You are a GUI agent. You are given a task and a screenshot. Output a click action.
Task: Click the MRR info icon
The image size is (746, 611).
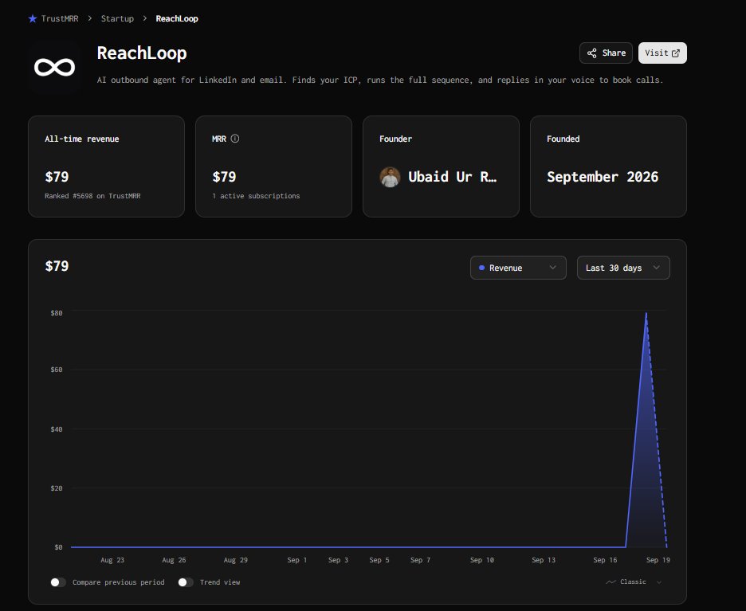pyautogui.click(x=235, y=139)
